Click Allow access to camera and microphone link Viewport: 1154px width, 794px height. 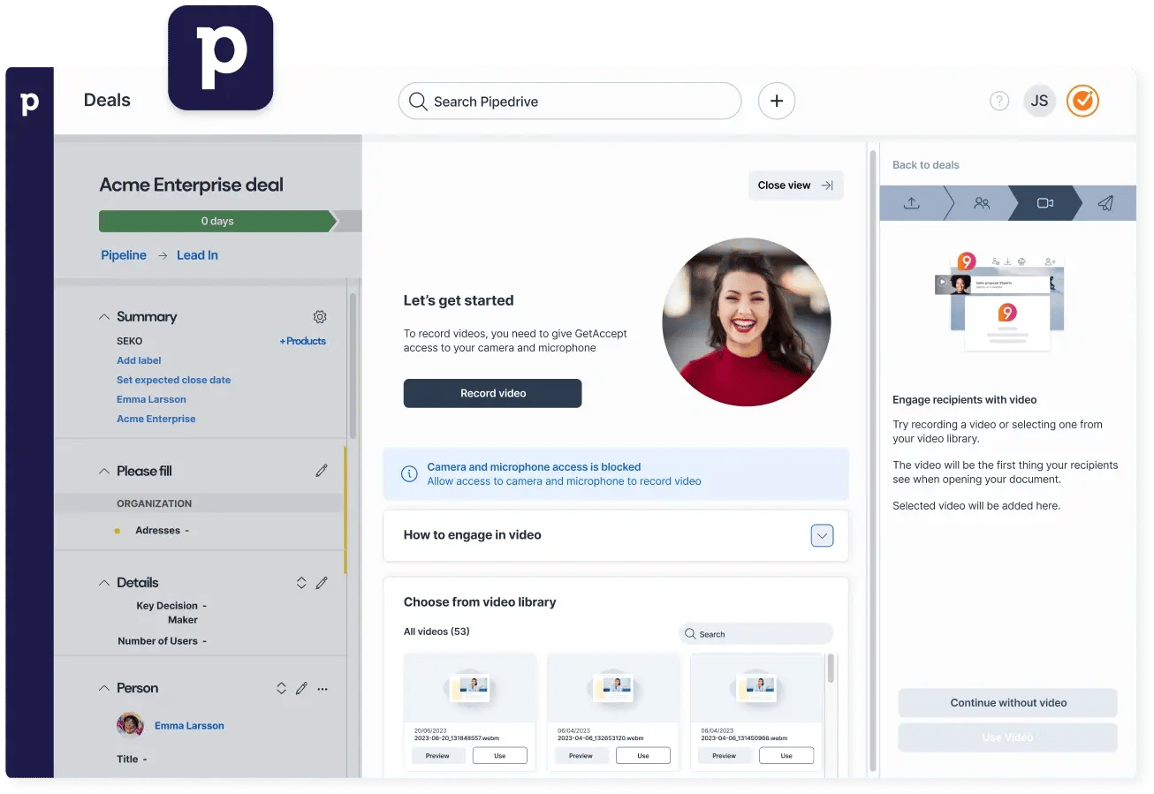click(x=564, y=481)
